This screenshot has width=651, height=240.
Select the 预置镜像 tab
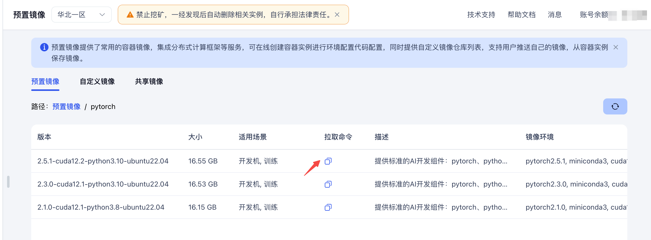click(x=45, y=81)
